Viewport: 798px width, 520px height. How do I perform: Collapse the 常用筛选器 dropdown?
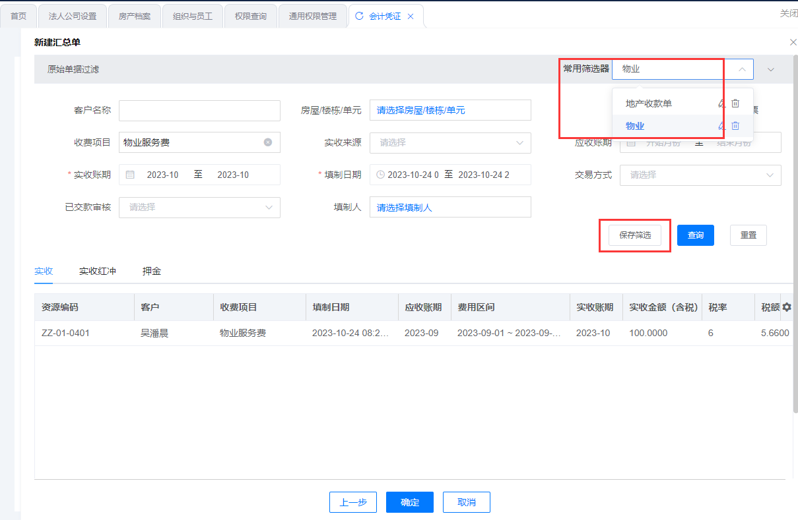pos(742,69)
